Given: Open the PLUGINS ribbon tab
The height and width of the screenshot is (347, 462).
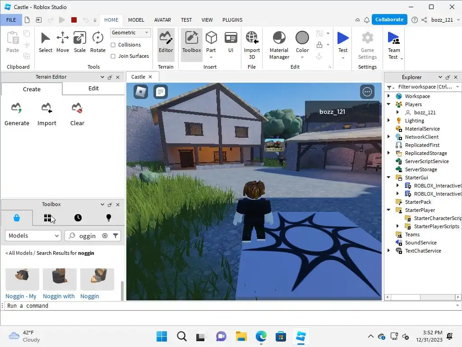Looking at the screenshot, I should 232,20.
